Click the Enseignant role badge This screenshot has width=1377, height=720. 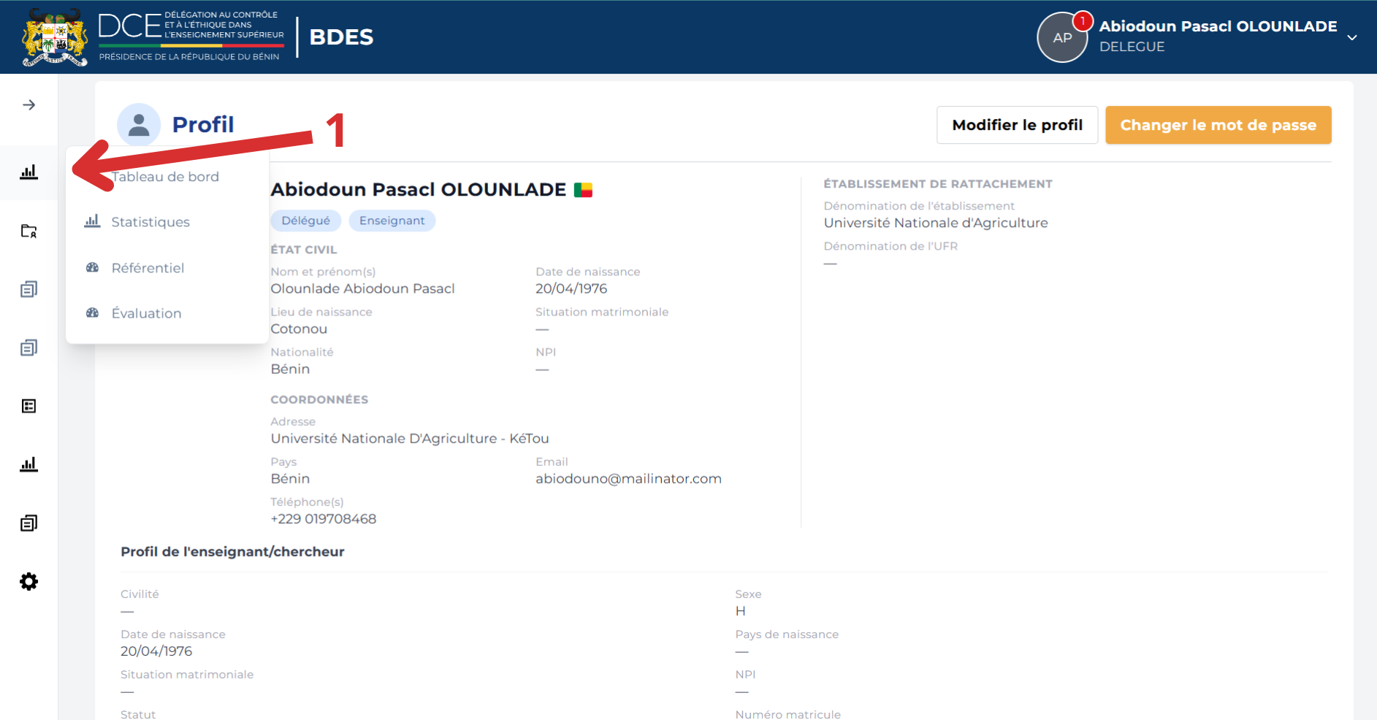(392, 221)
